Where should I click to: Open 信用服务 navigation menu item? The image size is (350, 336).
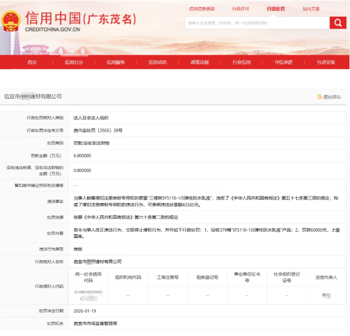[x=116, y=62]
